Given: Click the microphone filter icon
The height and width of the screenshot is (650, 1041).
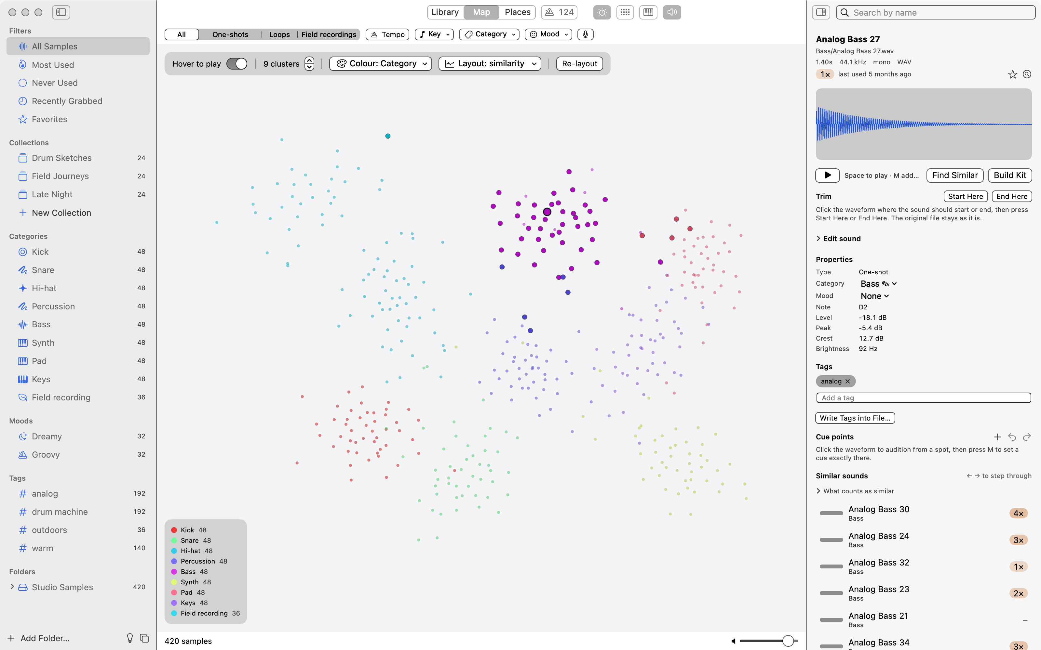Looking at the screenshot, I should click(585, 34).
